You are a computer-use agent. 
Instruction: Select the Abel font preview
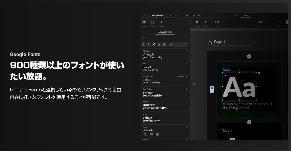151,69
